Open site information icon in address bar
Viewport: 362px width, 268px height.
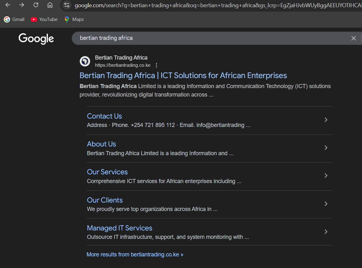click(x=66, y=5)
